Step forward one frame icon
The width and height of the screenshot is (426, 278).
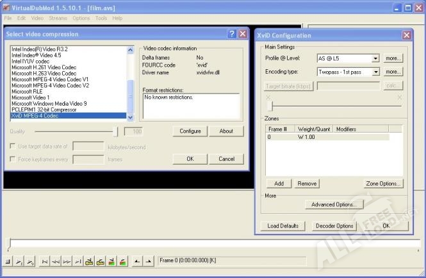tap(66, 261)
